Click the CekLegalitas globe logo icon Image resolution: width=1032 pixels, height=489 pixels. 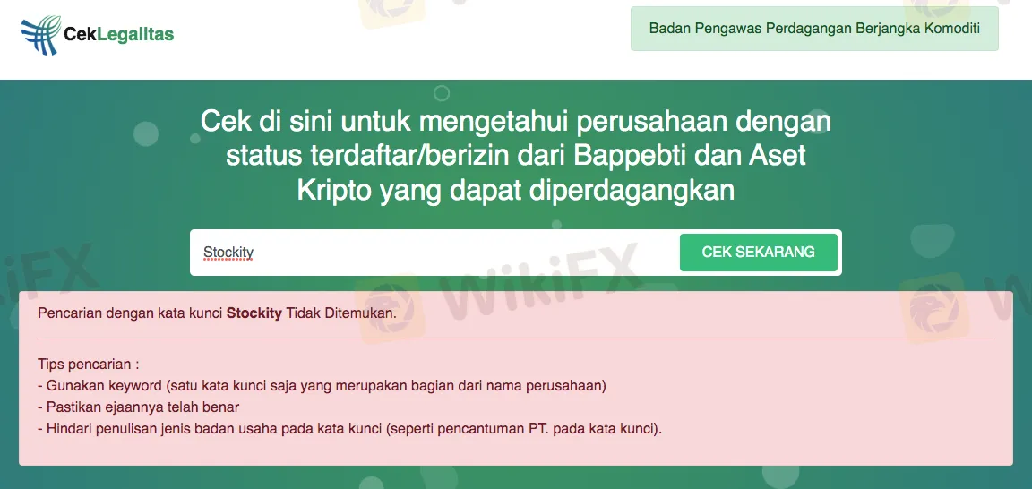[x=41, y=35]
